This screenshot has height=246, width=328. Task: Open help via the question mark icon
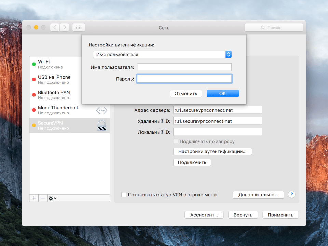(x=291, y=194)
